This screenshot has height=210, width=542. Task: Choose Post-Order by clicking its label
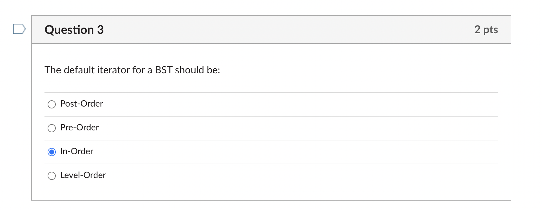pos(81,104)
